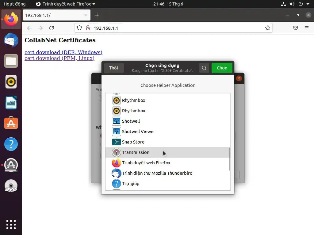Bookmark this page with star icon
Screen dimensions: 314x235
(267, 28)
